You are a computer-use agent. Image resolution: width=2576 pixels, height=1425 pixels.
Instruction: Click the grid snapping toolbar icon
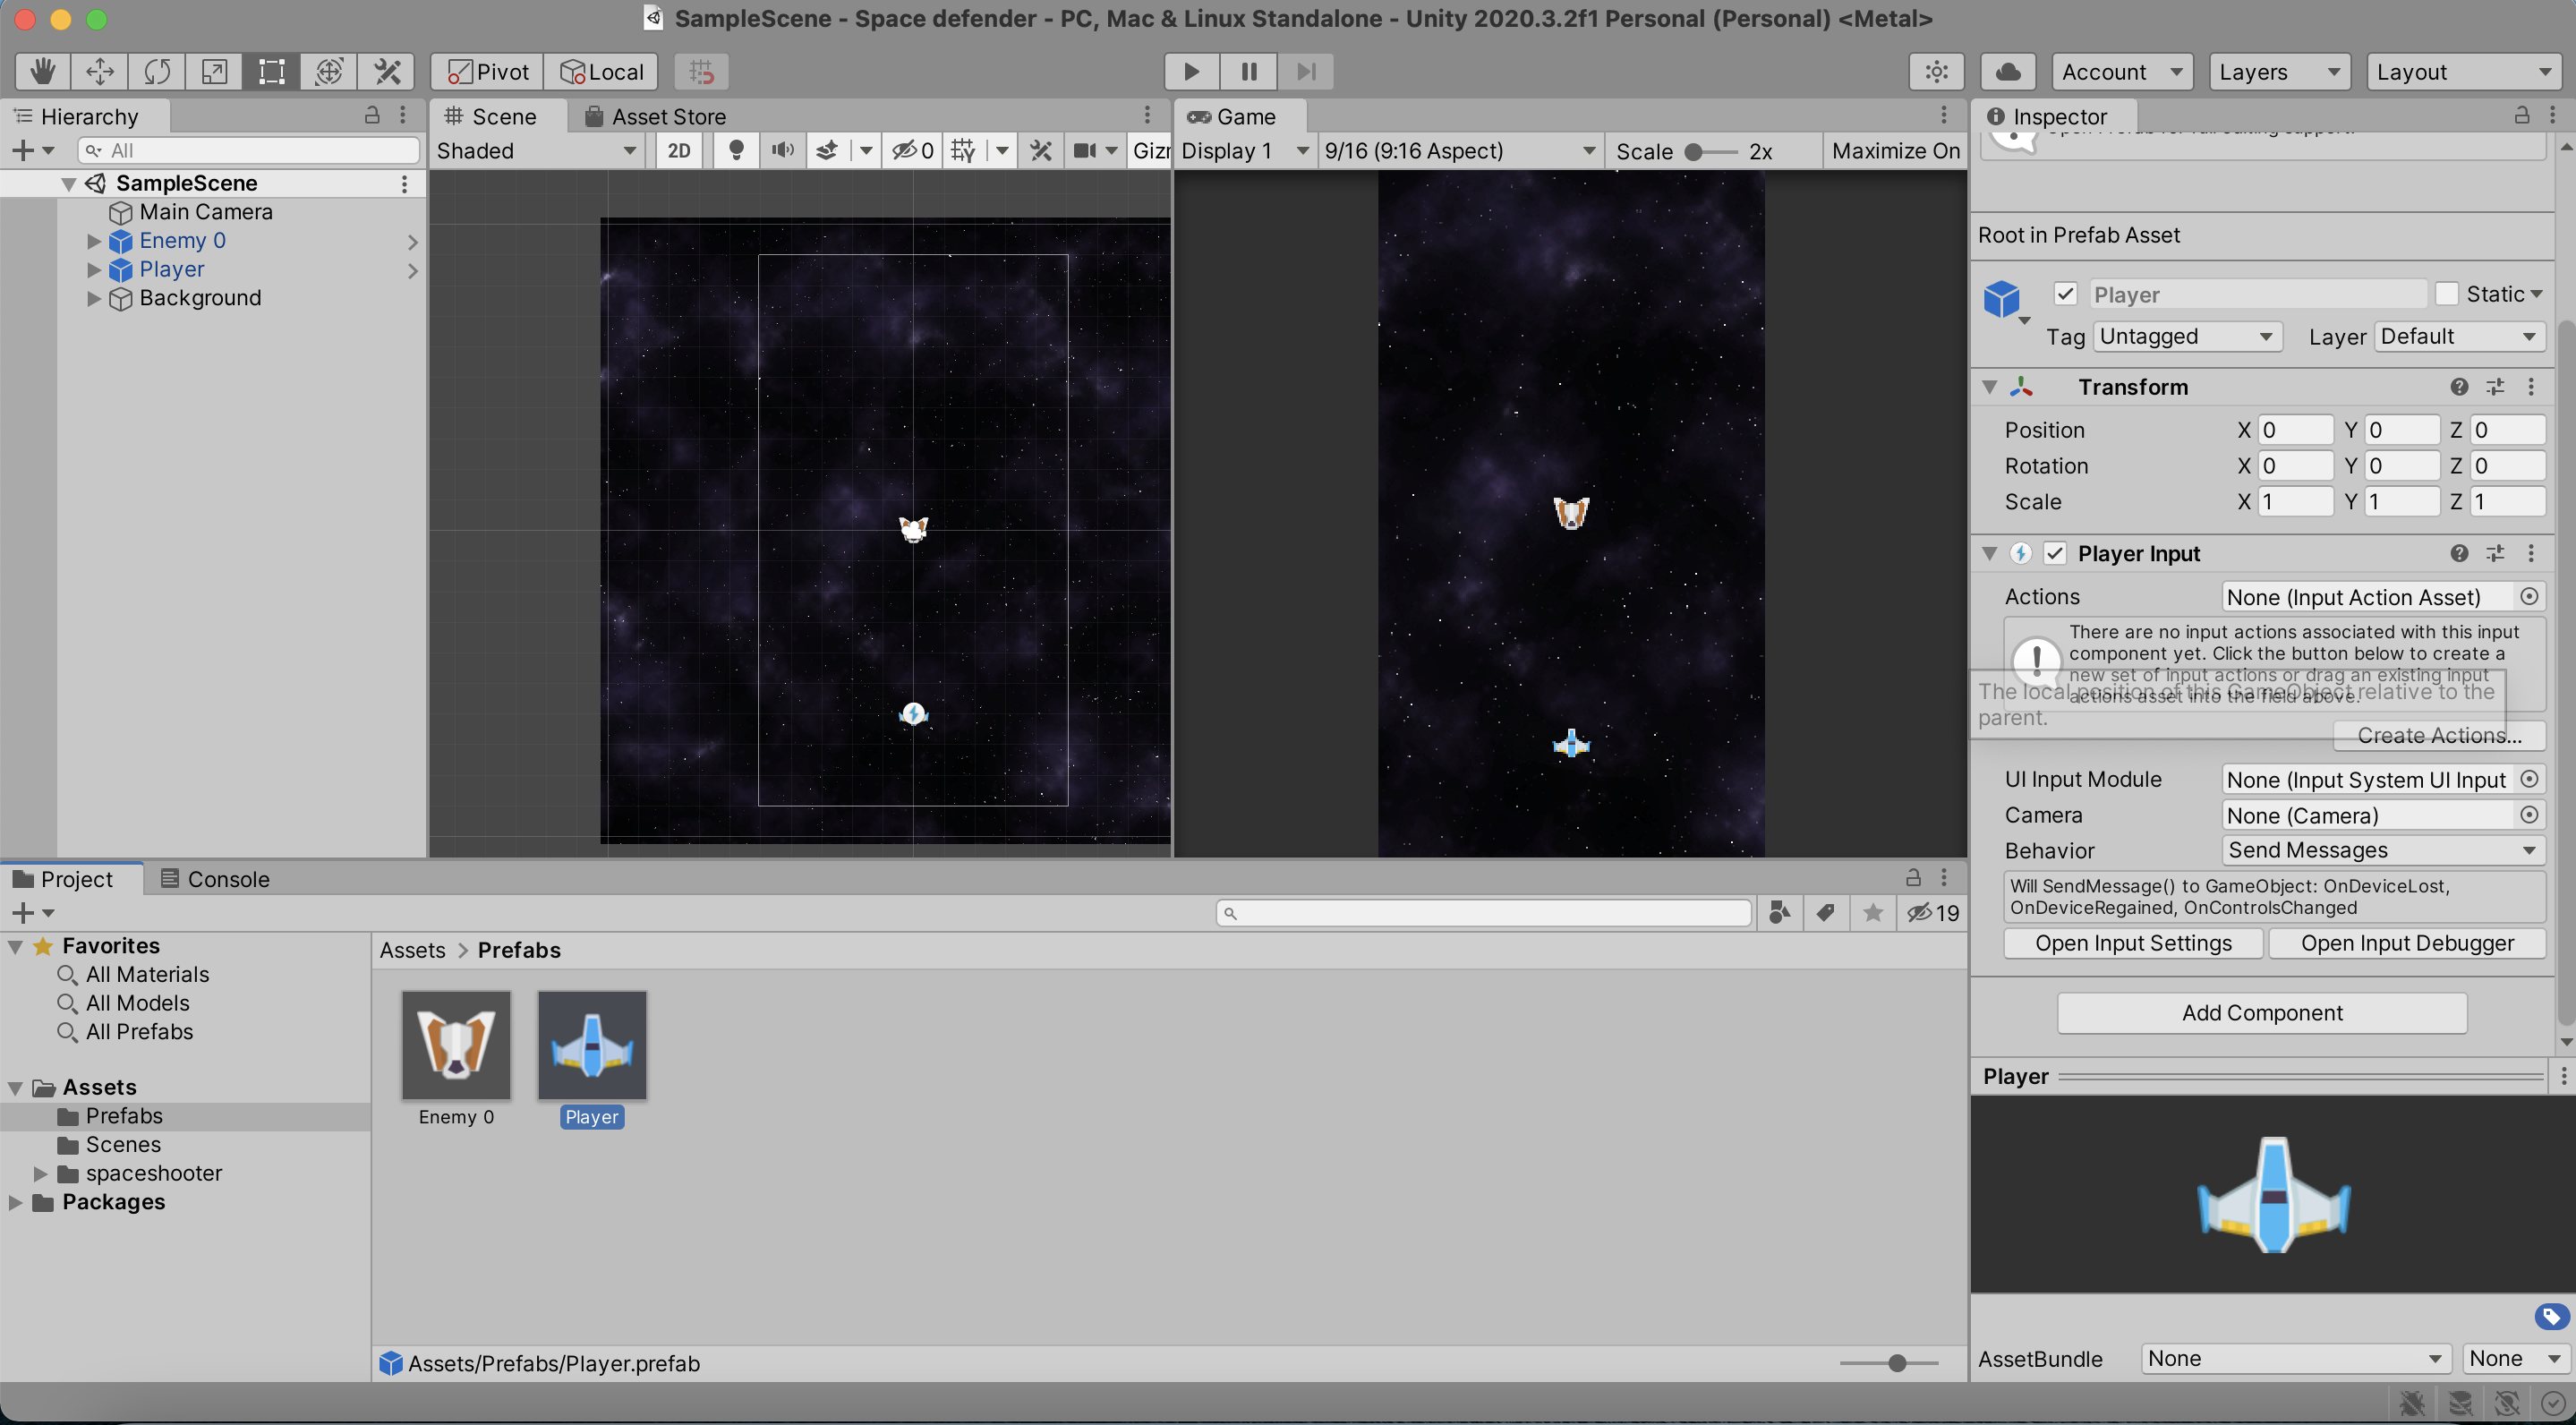pyautogui.click(x=701, y=72)
